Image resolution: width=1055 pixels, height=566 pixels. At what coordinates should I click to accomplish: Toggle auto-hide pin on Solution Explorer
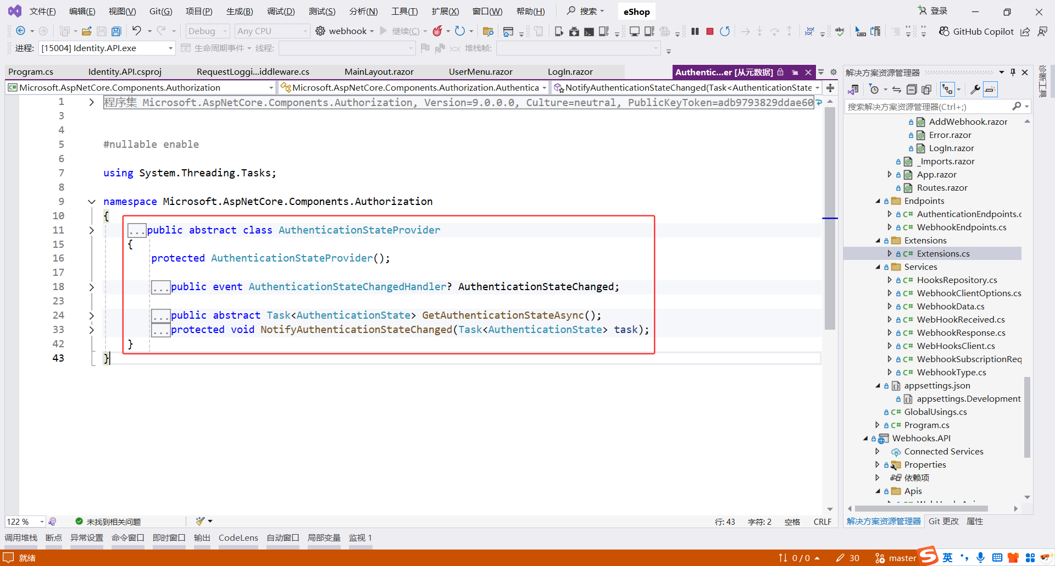coord(1013,73)
